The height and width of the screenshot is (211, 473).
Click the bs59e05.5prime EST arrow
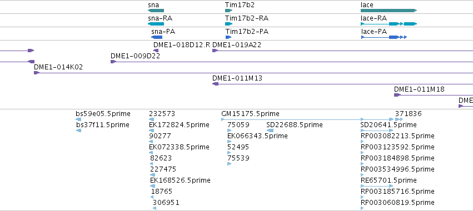pyautogui.click(x=78, y=119)
